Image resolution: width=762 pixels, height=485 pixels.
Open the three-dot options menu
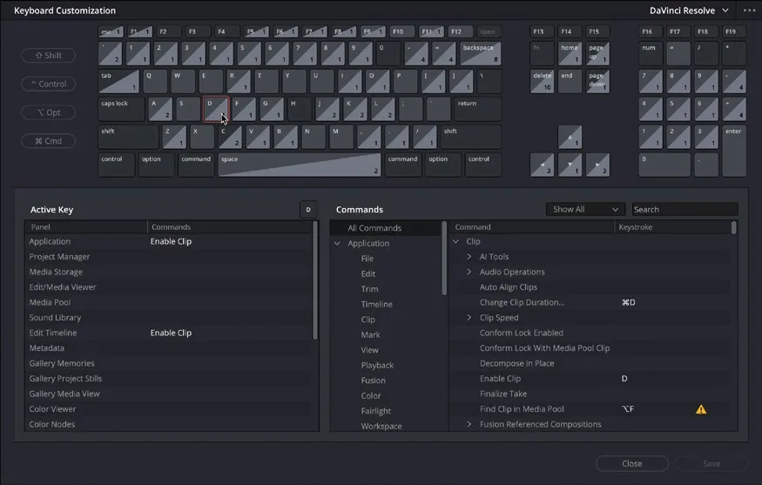pyautogui.click(x=749, y=10)
